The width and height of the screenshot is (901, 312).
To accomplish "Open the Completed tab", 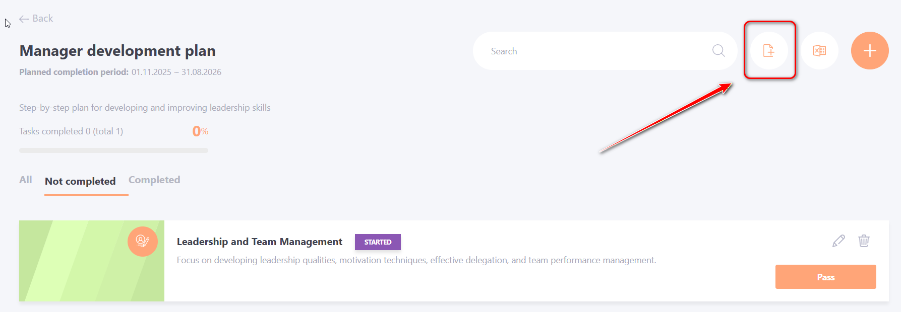I will click(154, 180).
